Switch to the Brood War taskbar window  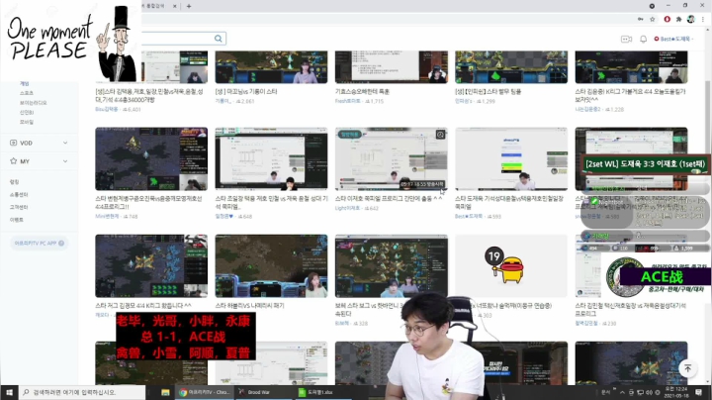(263, 392)
